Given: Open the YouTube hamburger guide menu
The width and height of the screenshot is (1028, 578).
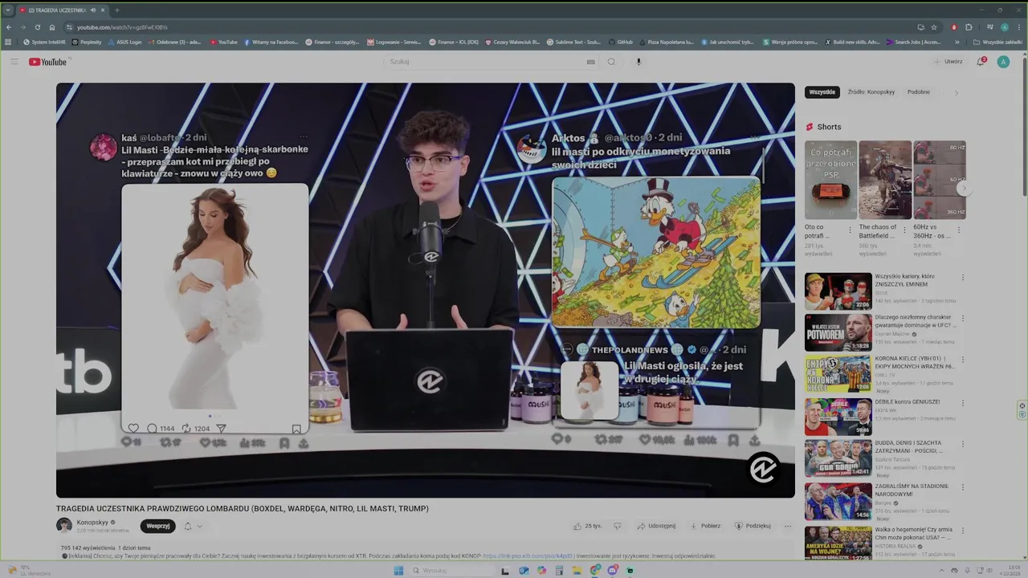Looking at the screenshot, I should [14, 62].
